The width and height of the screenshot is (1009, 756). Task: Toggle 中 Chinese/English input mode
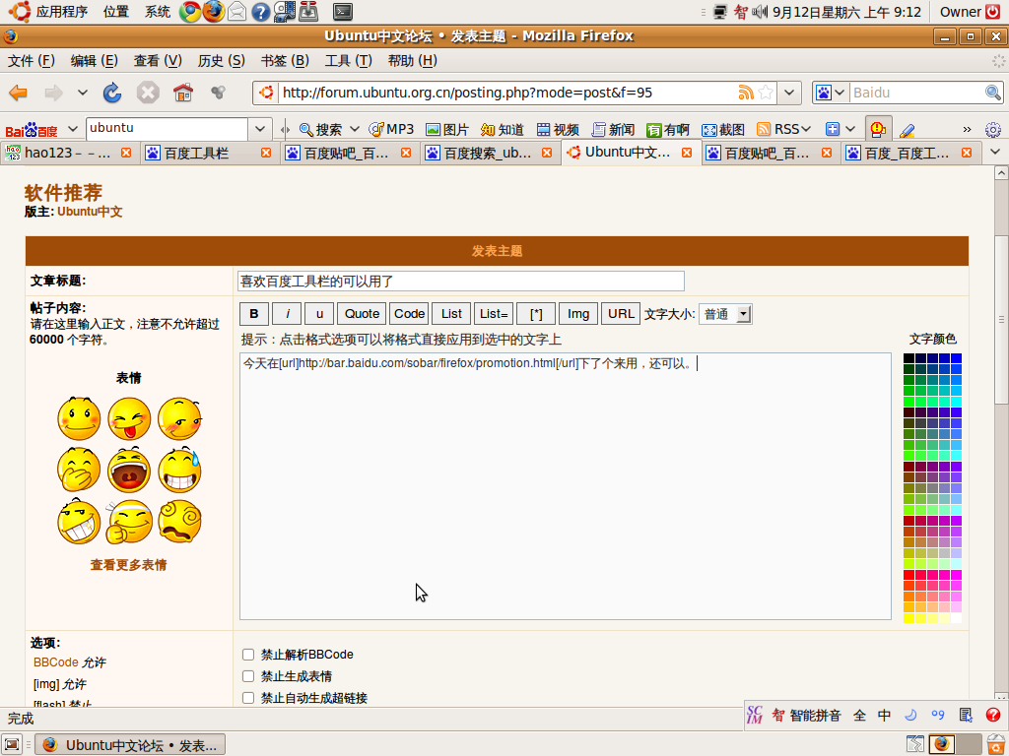pyautogui.click(x=885, y=716)
